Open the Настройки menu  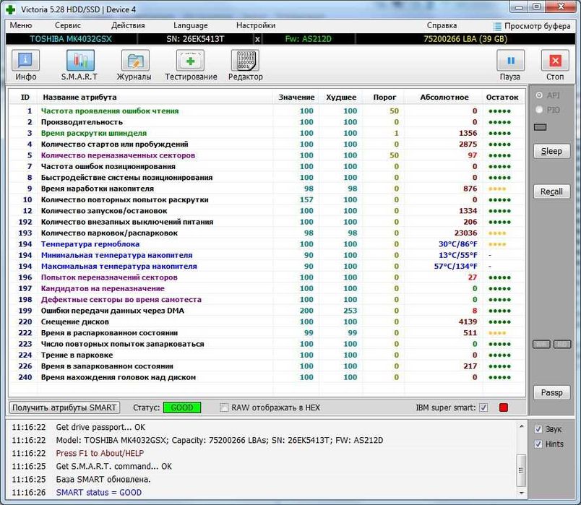[256, 25]
